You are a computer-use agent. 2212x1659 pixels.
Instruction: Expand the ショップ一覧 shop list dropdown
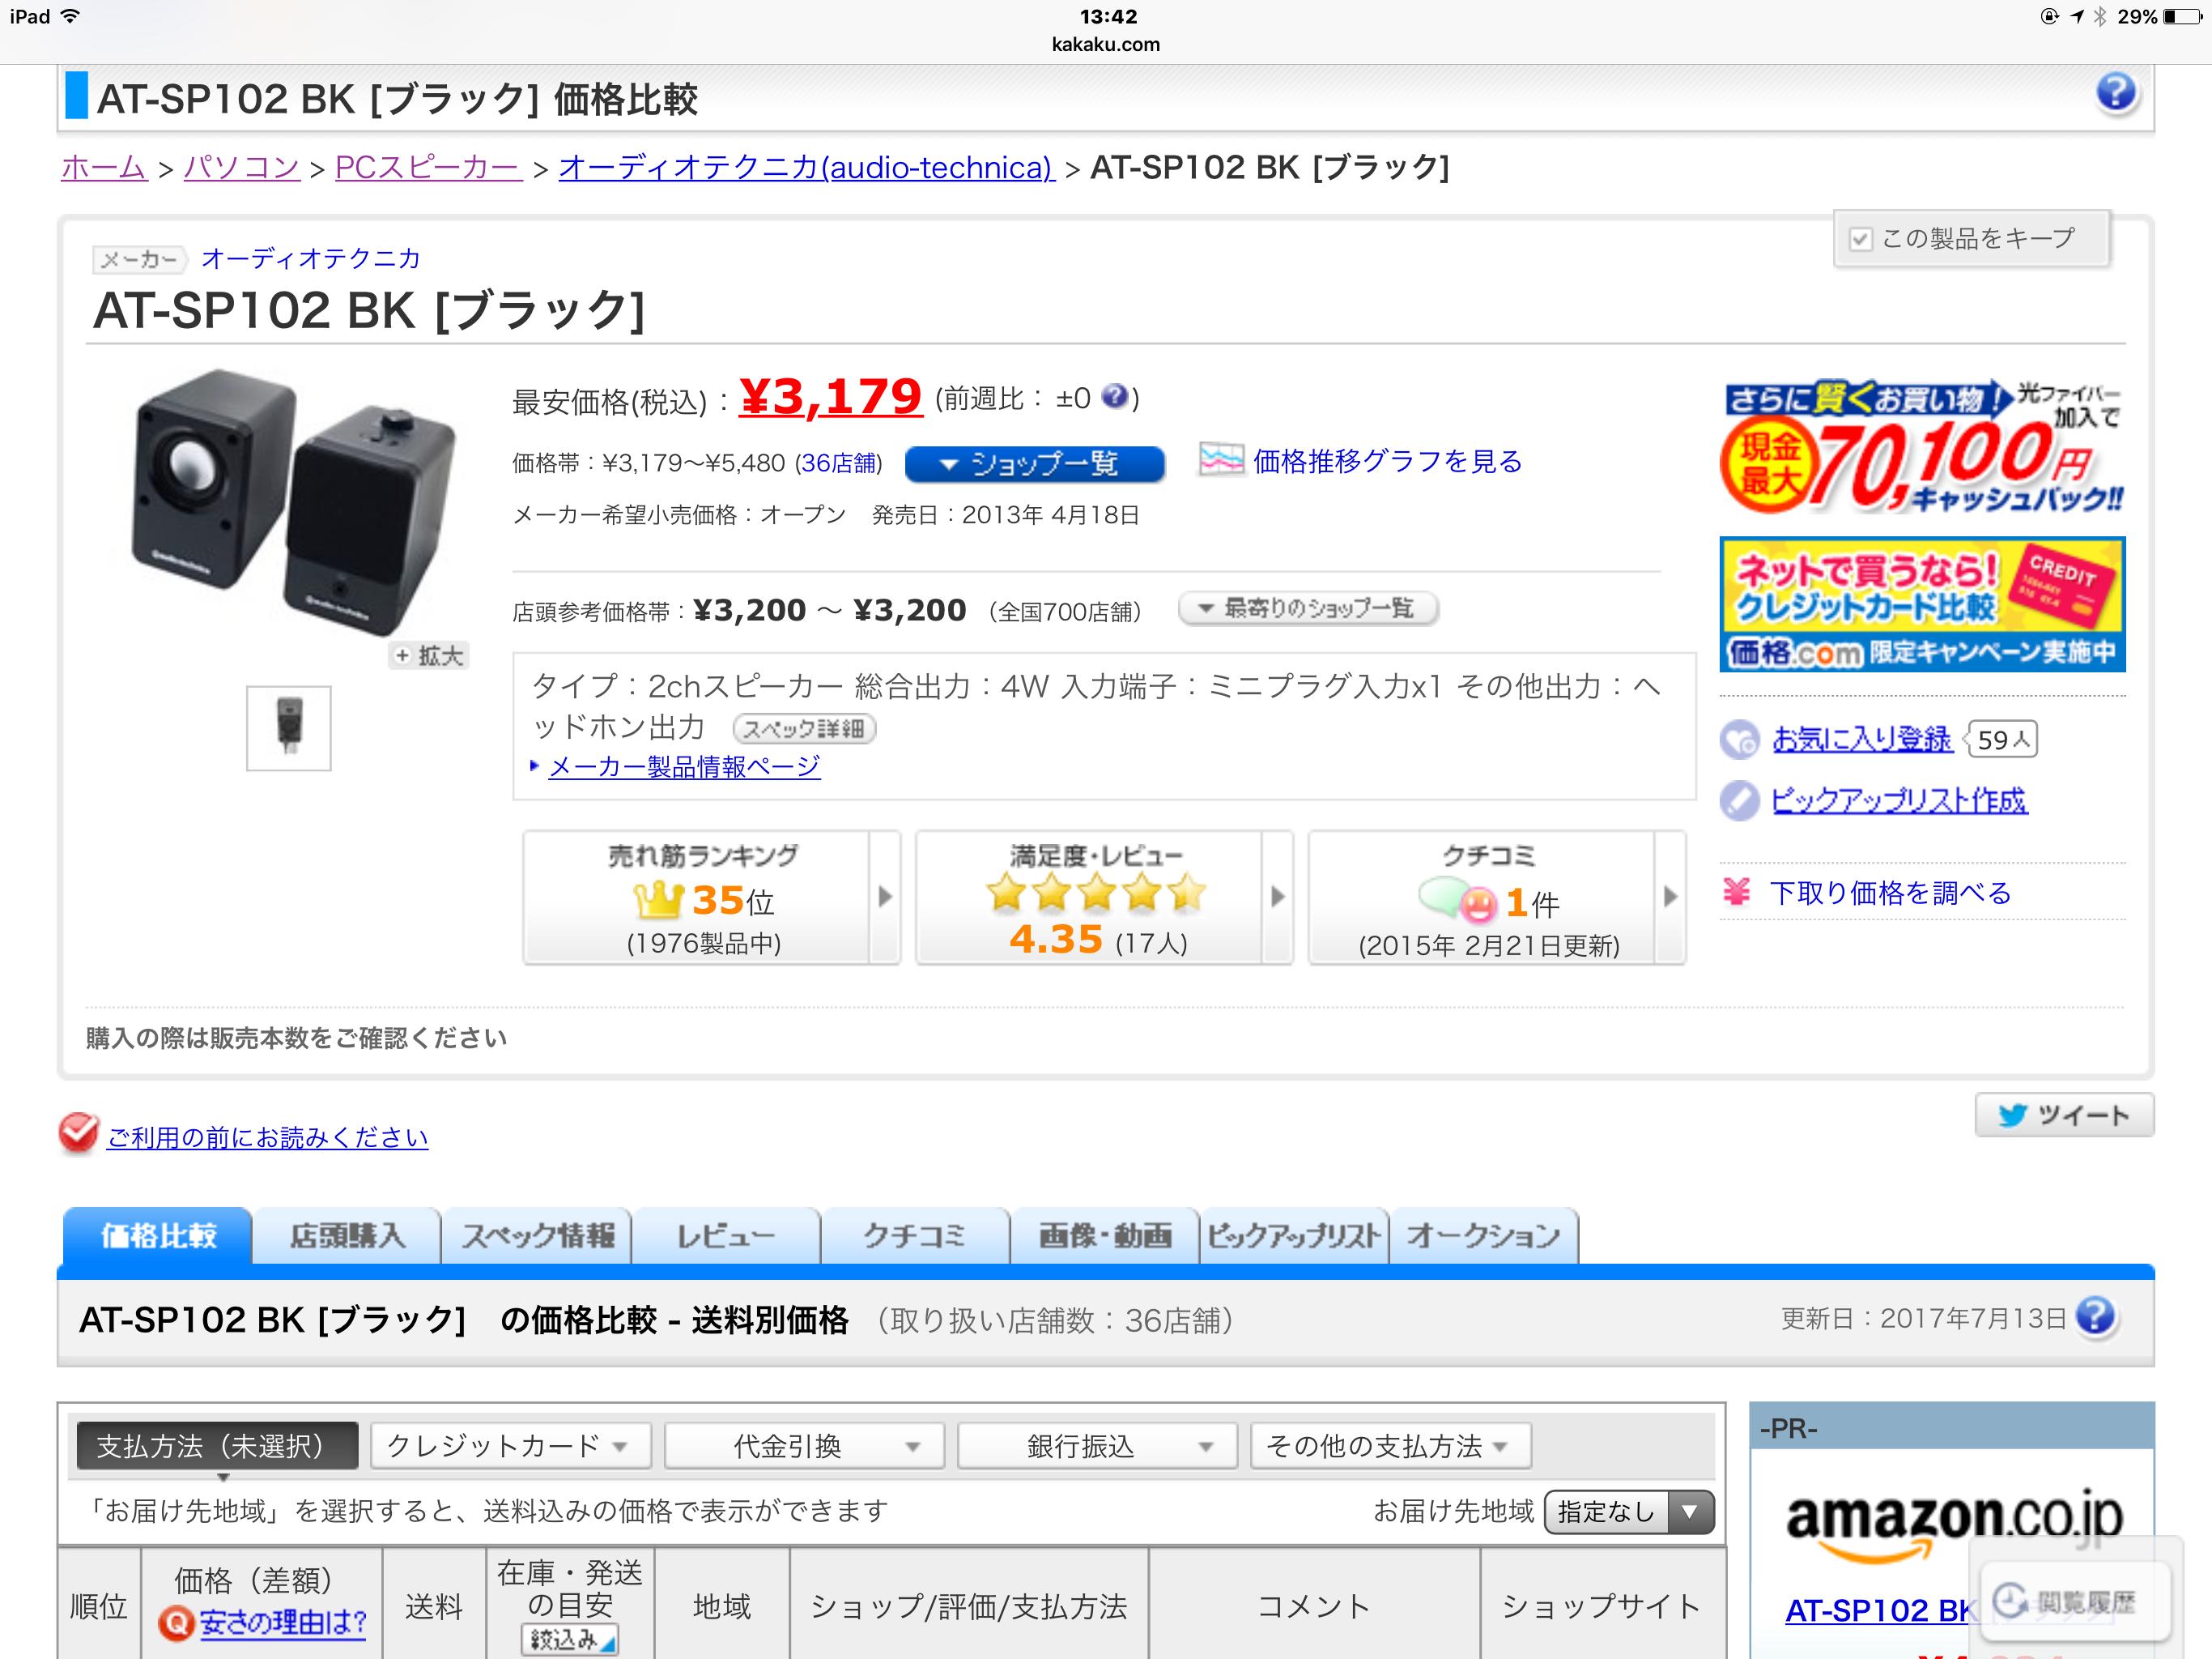coord(1034,464)
